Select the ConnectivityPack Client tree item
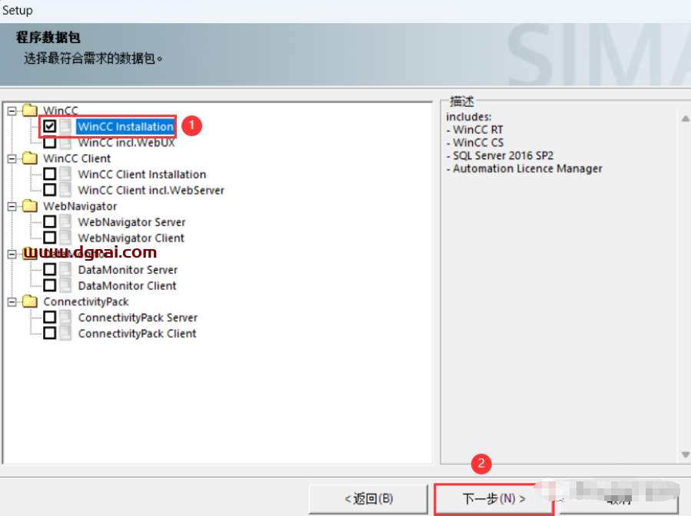Image resolution: width=691 pixels, height=516 pixels. pos(137,333)
